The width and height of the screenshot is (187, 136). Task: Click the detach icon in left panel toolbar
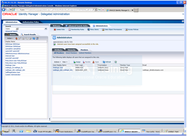[x=37, y=38]
